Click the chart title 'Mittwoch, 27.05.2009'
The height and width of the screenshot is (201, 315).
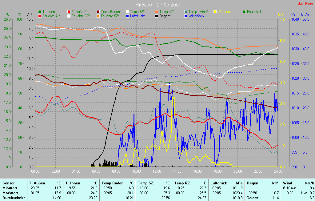click(158, 5)
